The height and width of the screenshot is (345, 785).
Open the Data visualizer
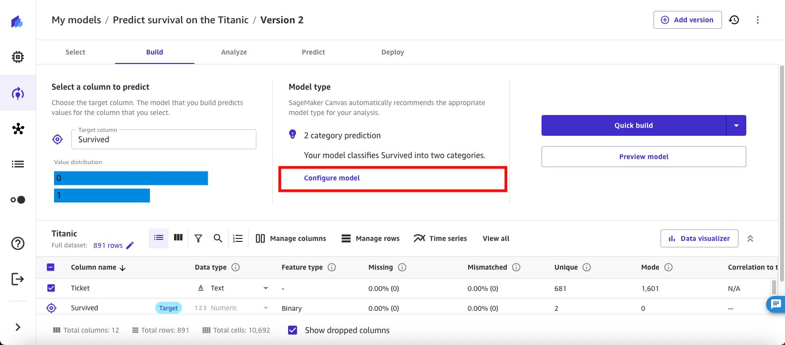[x=699, y=238]
